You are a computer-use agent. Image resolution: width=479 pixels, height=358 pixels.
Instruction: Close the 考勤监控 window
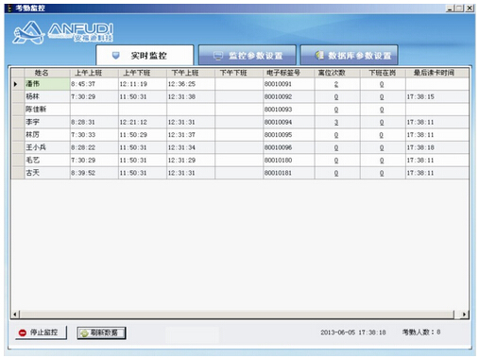[x=470, y=9]
